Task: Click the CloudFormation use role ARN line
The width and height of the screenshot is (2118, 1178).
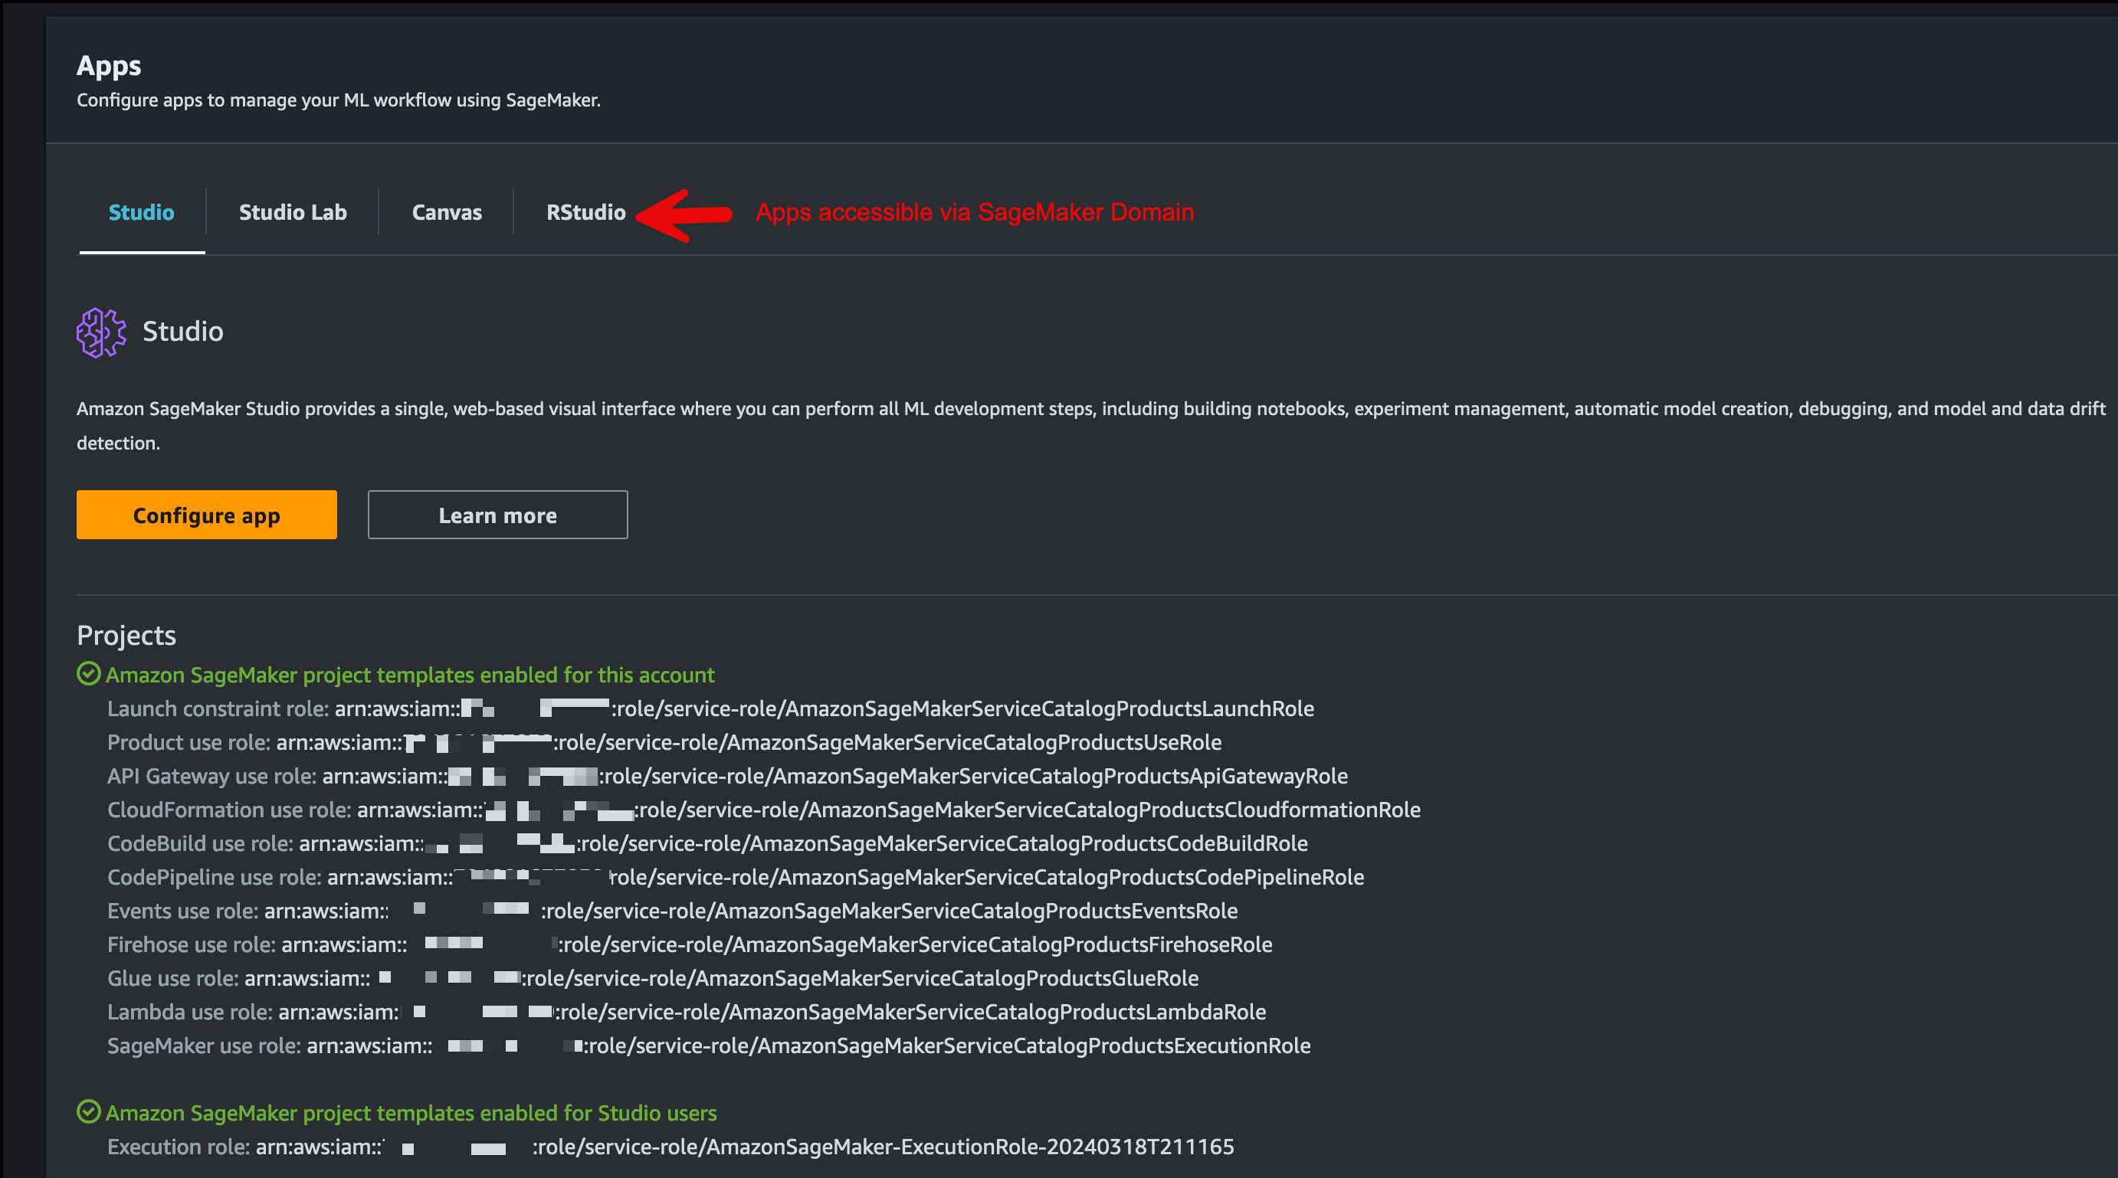Action: coord(764,810)
